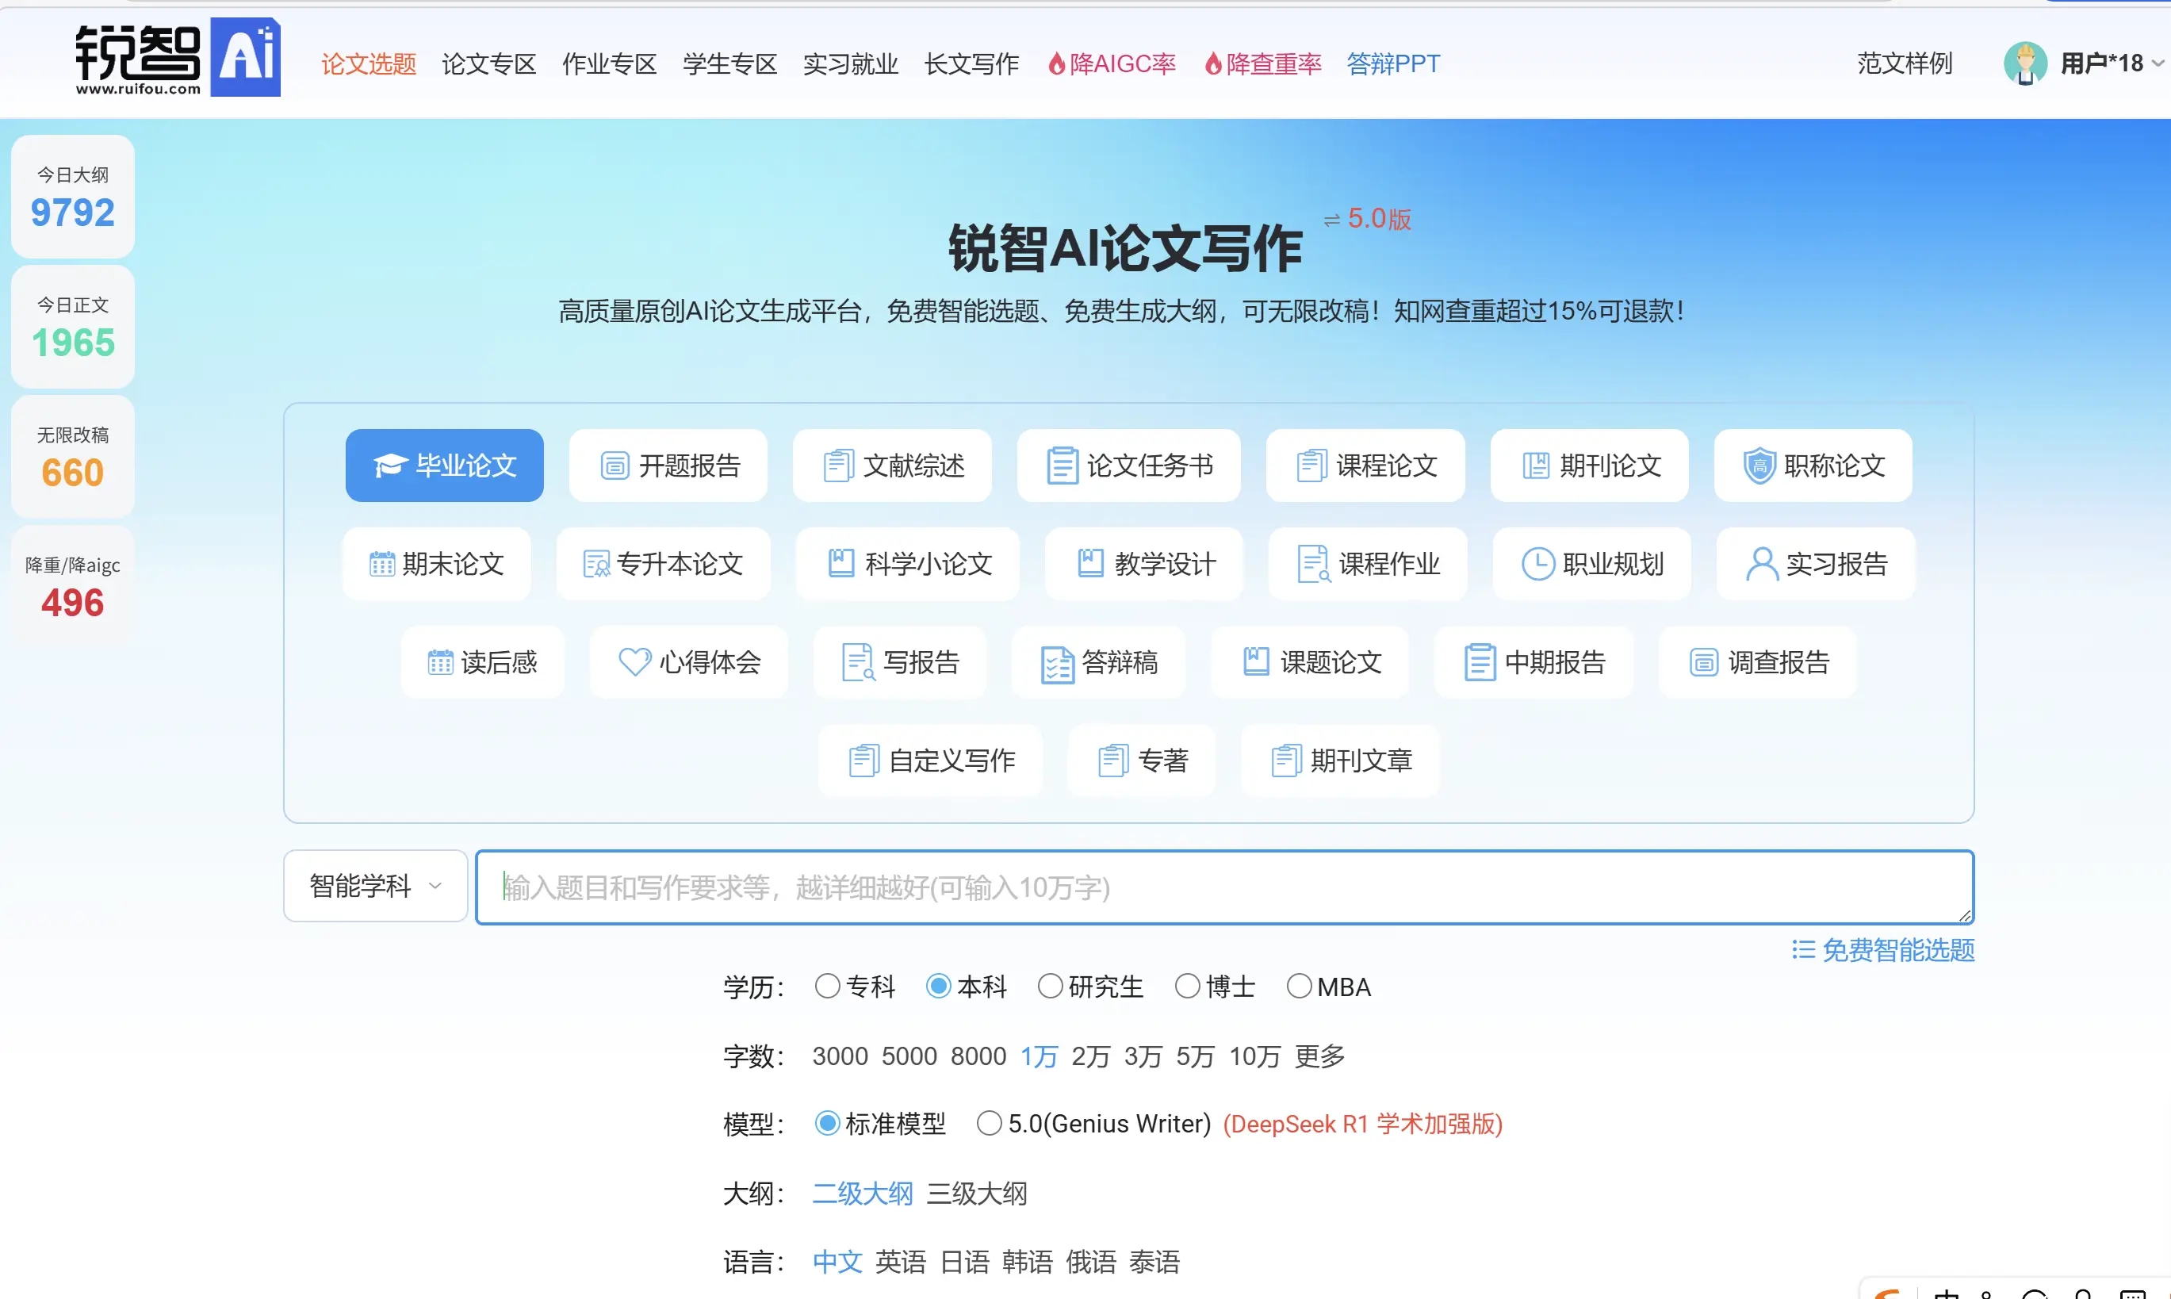Switch model to 5.0(Genius Writer)

pos(989,1123)
